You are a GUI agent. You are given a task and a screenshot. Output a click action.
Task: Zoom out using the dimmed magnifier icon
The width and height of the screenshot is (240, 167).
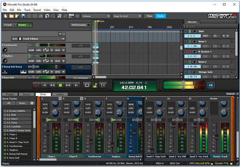[65, 16]
